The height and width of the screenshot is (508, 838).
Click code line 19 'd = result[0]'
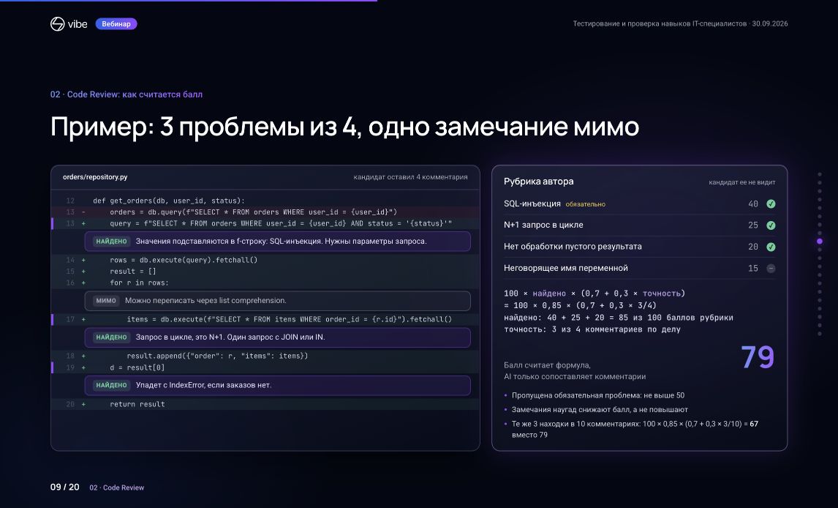coord(265,367)
